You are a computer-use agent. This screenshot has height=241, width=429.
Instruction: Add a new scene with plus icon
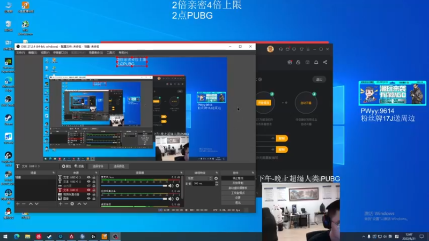(18, 204)
